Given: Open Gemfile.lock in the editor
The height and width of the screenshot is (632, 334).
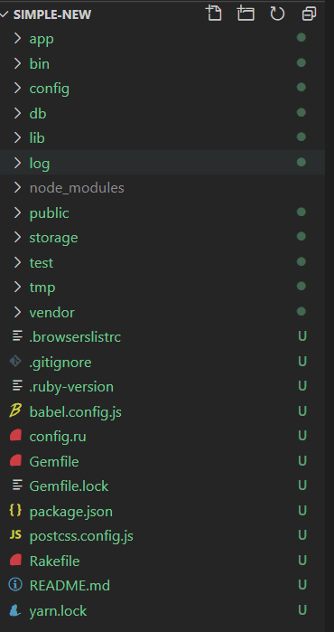Looking at the screenshot, I should (x=162, y=486).
